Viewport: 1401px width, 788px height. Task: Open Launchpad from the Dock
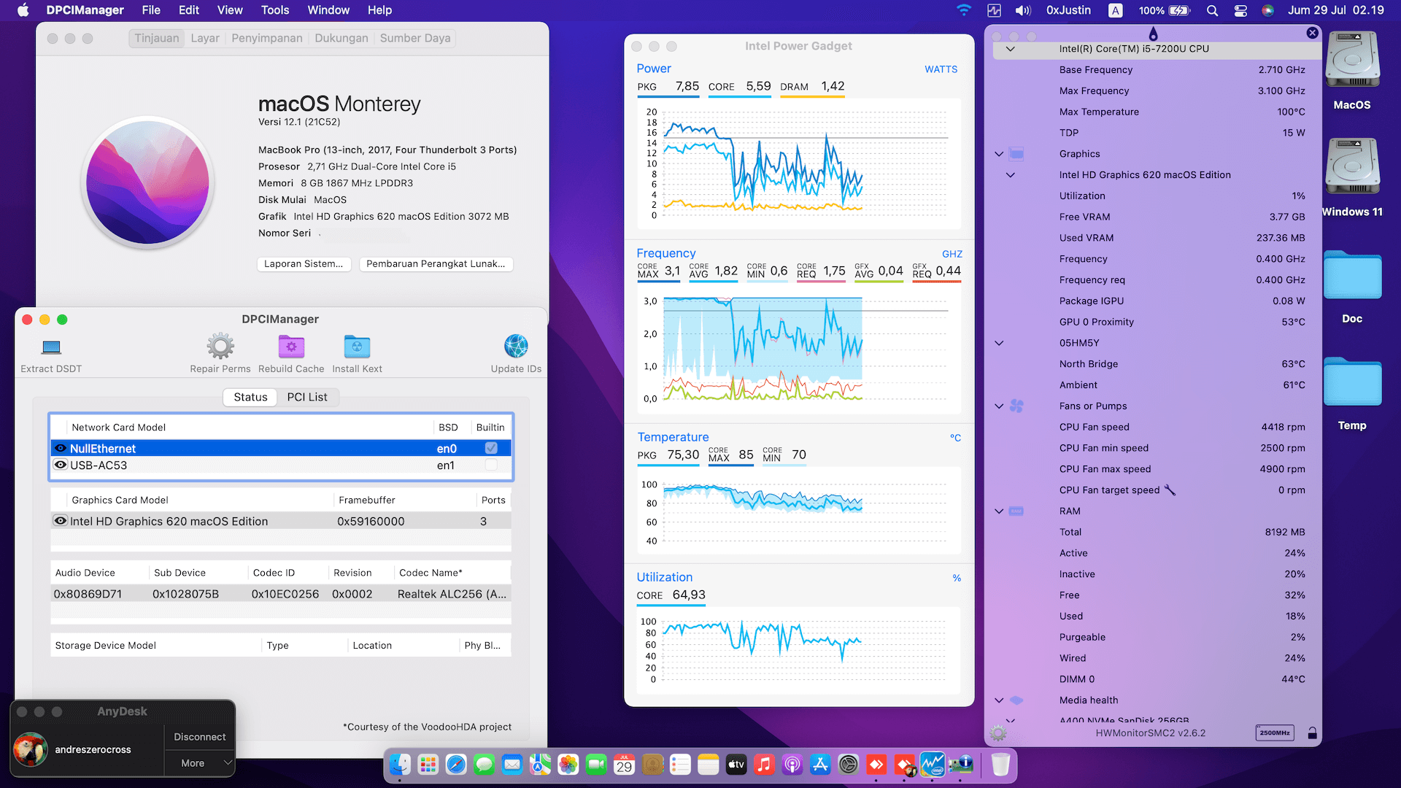pyautogui.click(x=428, y=764)
